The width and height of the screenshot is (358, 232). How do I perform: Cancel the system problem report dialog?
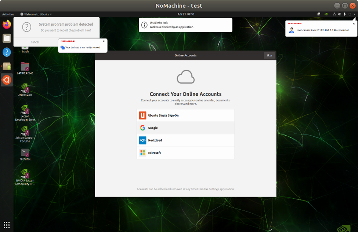pyautogui.click(x=35, y=42)
